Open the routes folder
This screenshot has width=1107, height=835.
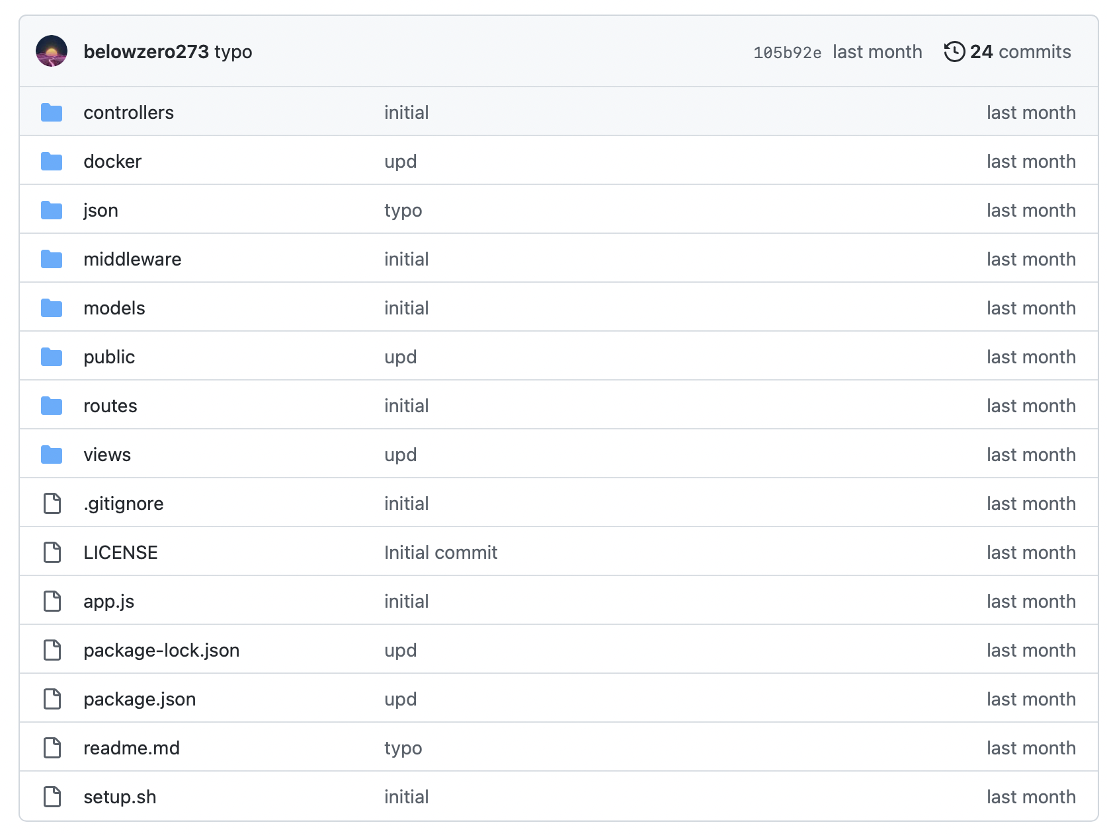[110, 406]
